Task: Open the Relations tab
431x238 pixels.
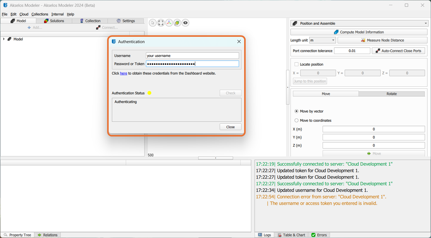Action: pyautogui.click(x=47, y=235)
